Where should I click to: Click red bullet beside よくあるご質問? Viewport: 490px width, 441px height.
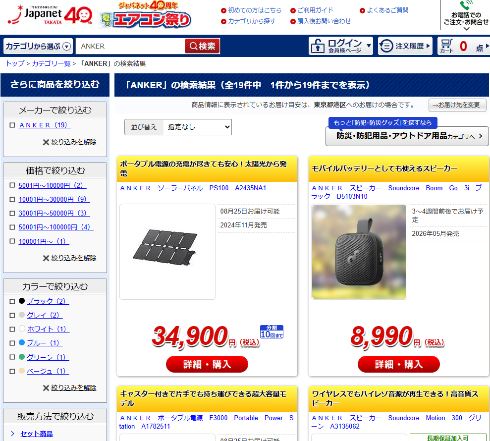(362, 10)
